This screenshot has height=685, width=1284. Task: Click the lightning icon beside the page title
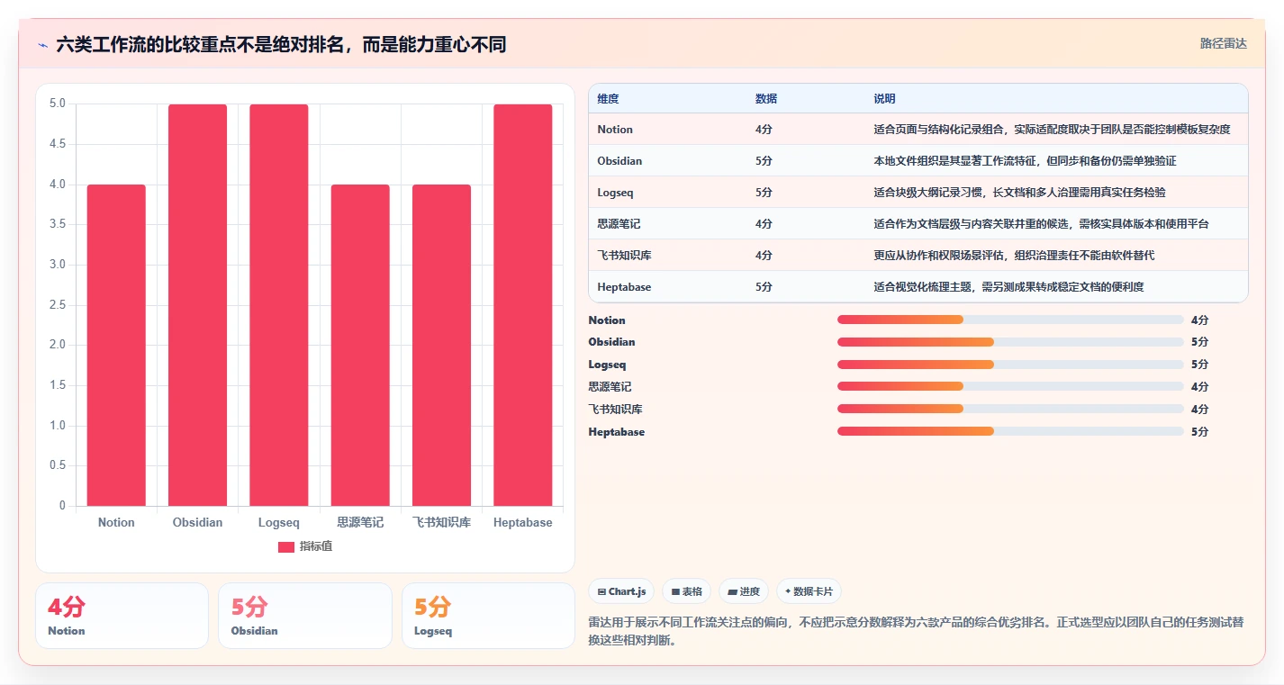click(x=42, y=44)
